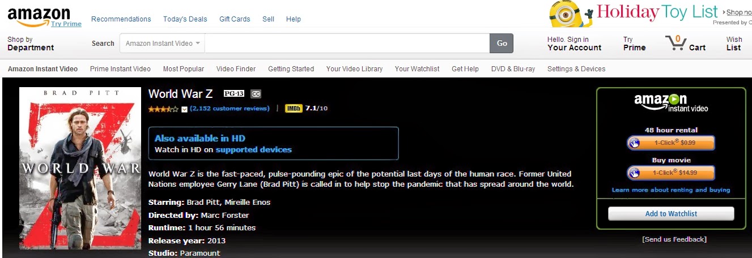Rent the movie with 1-Click $0.99
Image resolution: width=752 pixels, height=258 pixels.
(671, 143)
